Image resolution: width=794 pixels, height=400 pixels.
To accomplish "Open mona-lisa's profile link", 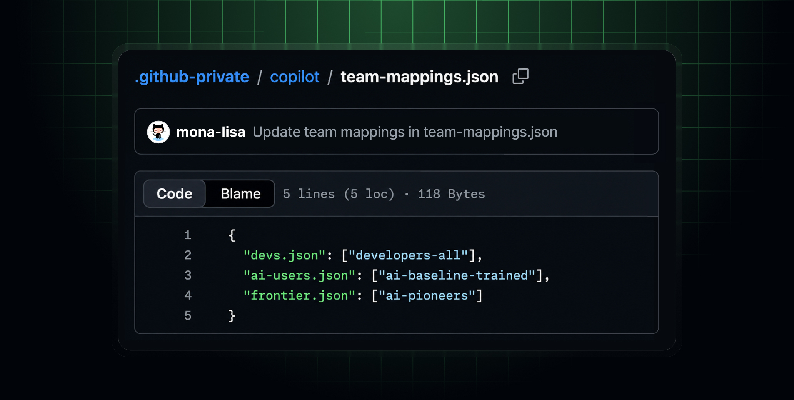I will pos(210,132).
